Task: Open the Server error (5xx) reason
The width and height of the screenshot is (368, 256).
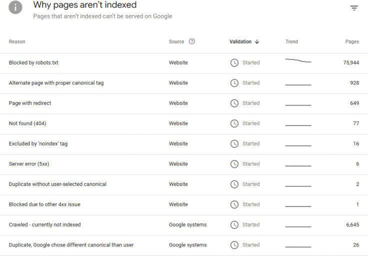Action: pos(29,164)
